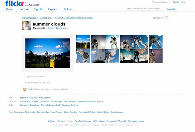Open Places footer link
195x132 pixels.
pos(23,101)
